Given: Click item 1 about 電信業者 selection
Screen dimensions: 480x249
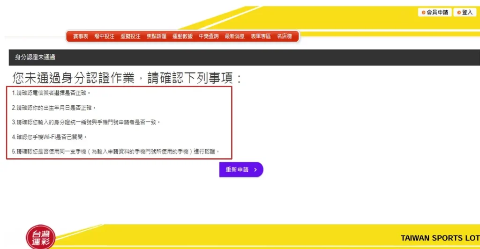Looking at the screenshot, I should pyautogui.click(x=52, y=93).
